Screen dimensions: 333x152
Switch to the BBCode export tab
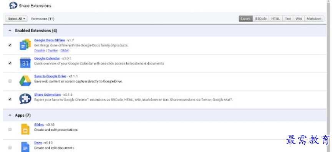pos(261,19)
